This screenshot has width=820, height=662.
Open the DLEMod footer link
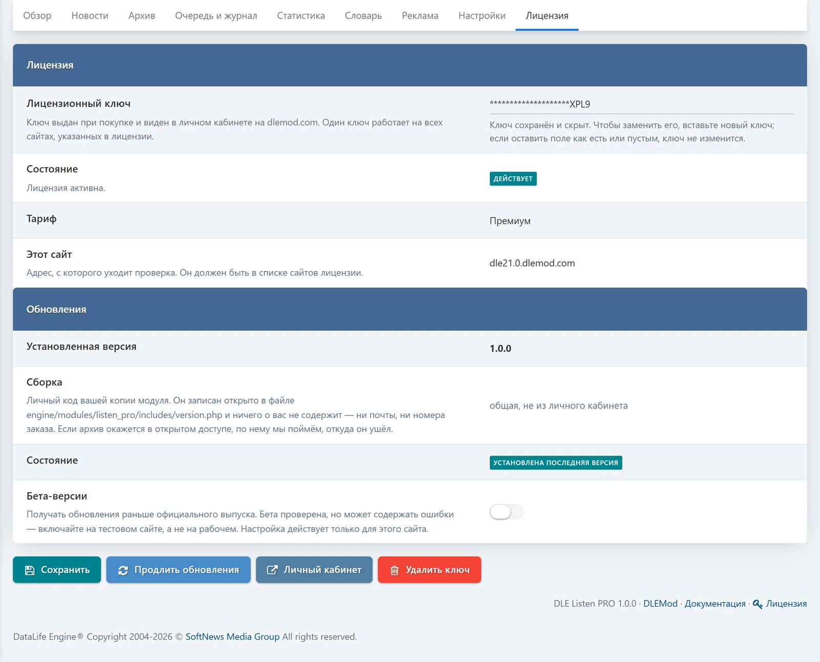(x=660, y=604)
